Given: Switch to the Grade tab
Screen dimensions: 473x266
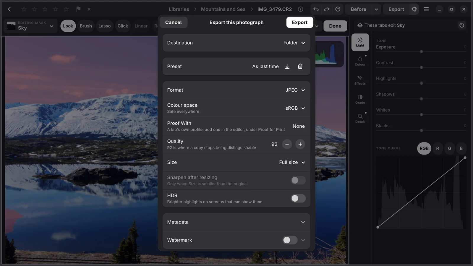Looking at the screenshot, I should pyautogui.click(x=360, y=99).
